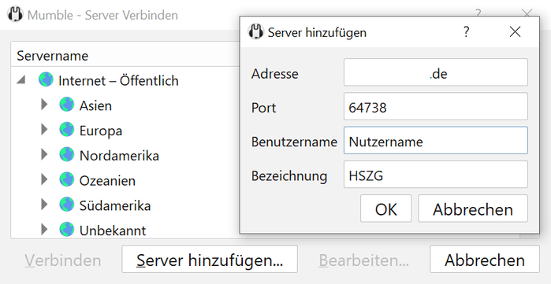Screen dimensions: 551x284
Task: Focus the Adresse input field
Action: click(x=436, y=72)
